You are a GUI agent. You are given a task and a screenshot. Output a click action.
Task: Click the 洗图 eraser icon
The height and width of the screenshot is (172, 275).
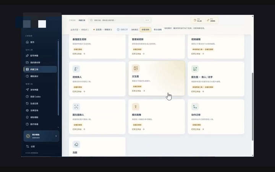(x=76, y=144)
